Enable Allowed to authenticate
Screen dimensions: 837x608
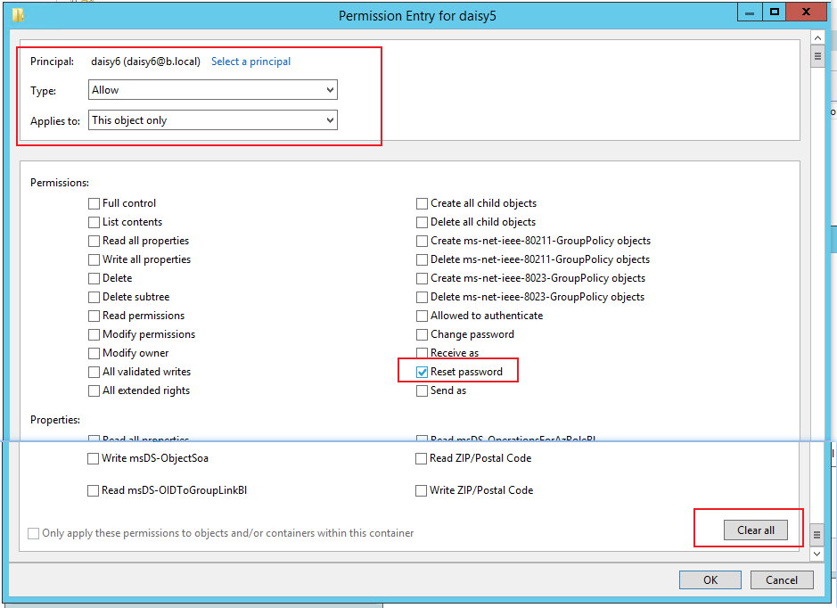coord(421,316)
